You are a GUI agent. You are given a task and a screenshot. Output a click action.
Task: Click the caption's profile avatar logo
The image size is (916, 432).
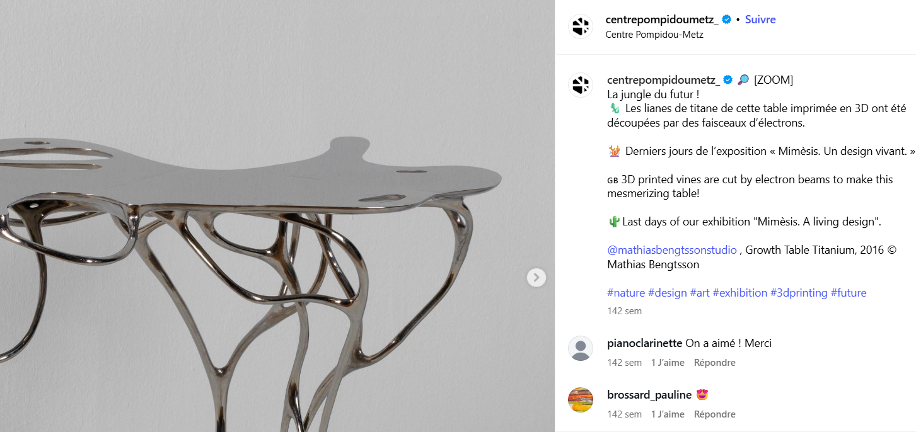[x=581, y=84]
